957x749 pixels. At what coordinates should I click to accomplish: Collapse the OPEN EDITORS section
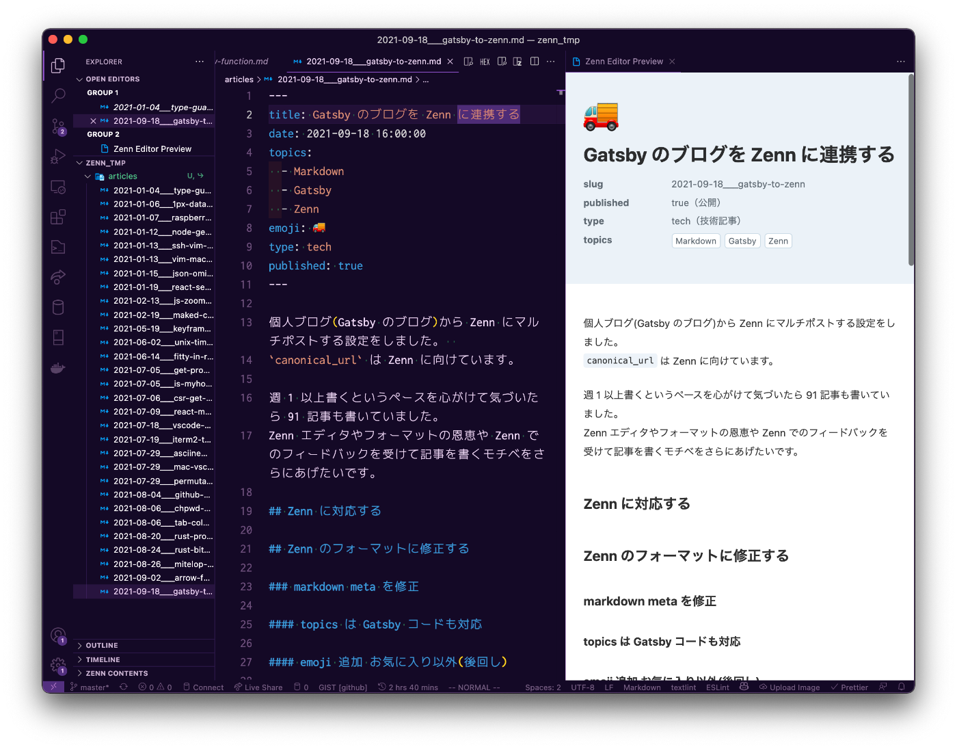point(144,79)
